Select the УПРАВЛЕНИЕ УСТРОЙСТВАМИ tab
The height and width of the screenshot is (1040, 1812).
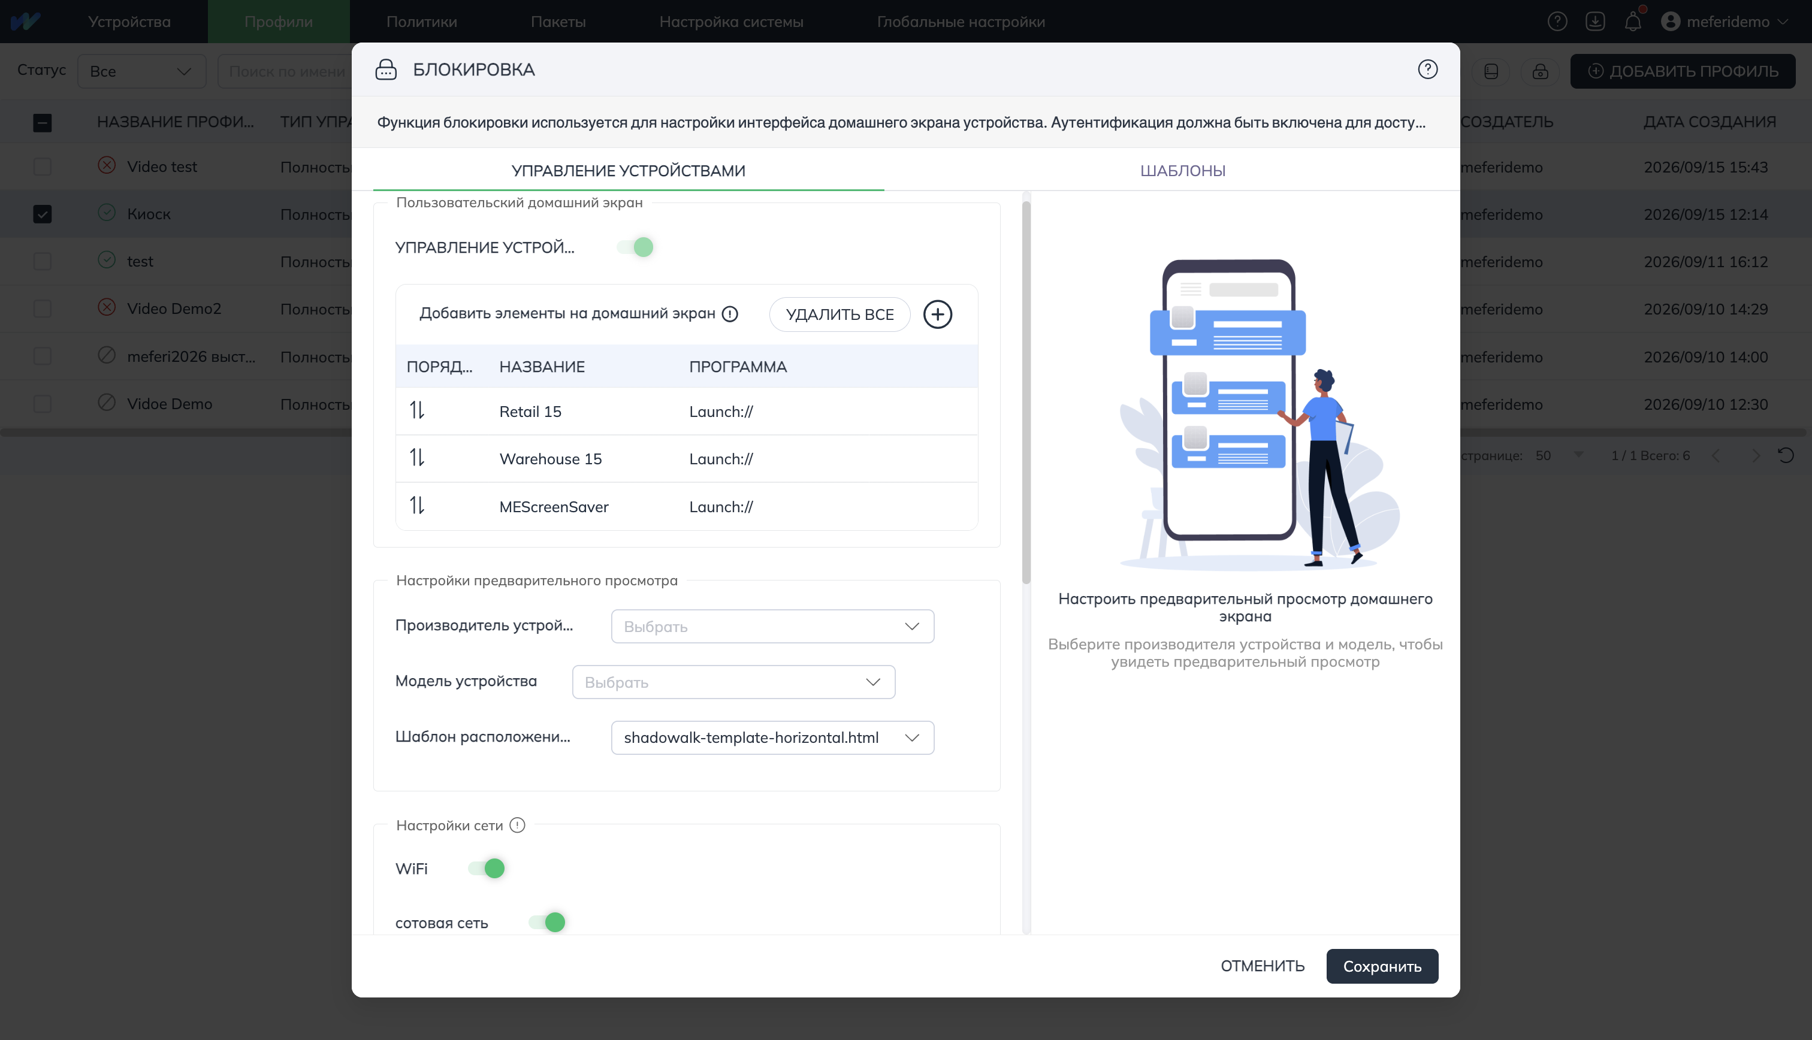[628, 170]
